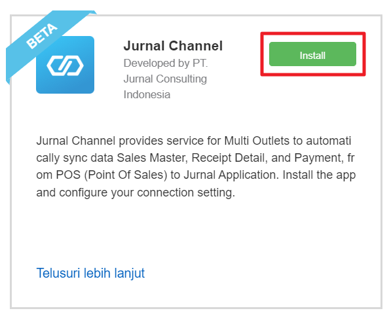Click the line "and configure your connection setting."
The width and height of the screenshot is (389, 315).
136,193
